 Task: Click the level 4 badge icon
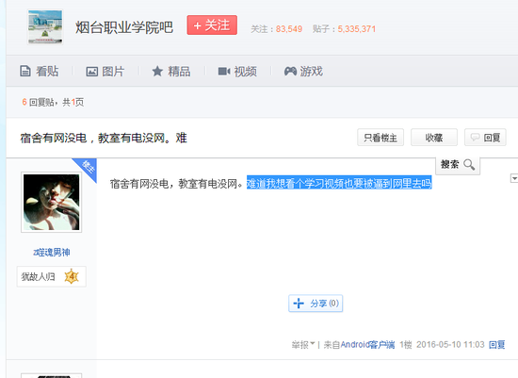(72, 276)
